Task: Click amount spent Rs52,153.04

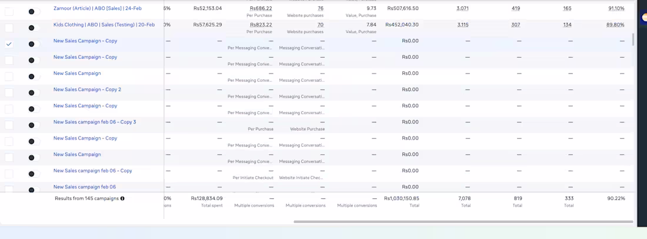Action: click(x=208, y=8)
